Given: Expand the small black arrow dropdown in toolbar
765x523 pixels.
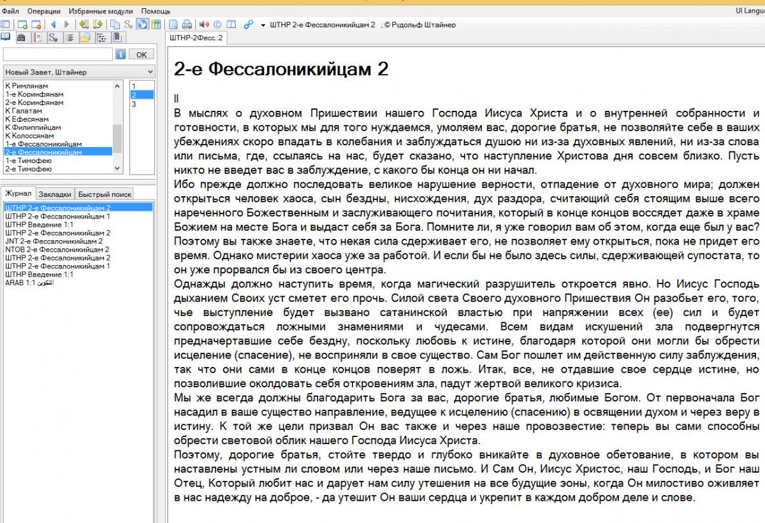Looking at the screenshot, I should [x=263, y=25].
